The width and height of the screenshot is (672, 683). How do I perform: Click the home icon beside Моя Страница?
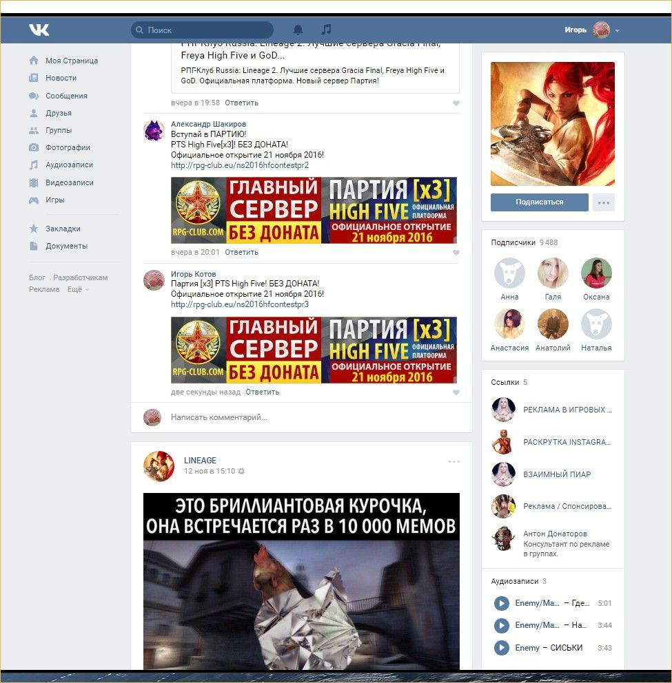34,61
